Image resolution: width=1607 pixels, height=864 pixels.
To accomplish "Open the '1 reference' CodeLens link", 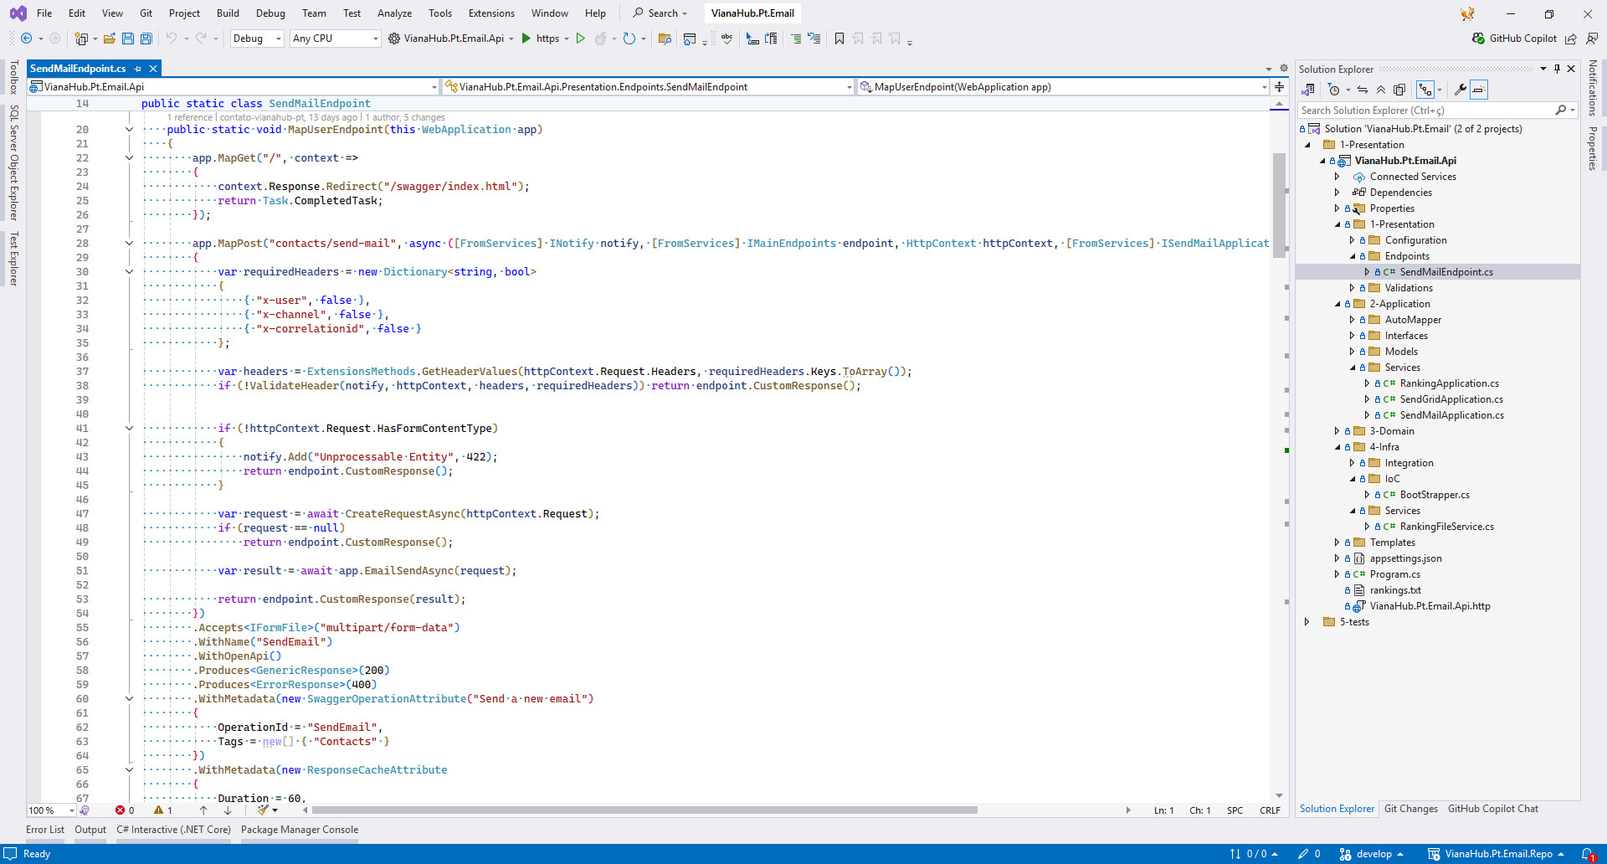I will [191, 117].
